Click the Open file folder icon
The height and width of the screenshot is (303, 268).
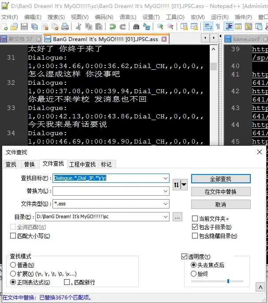(x=14, y=27)
